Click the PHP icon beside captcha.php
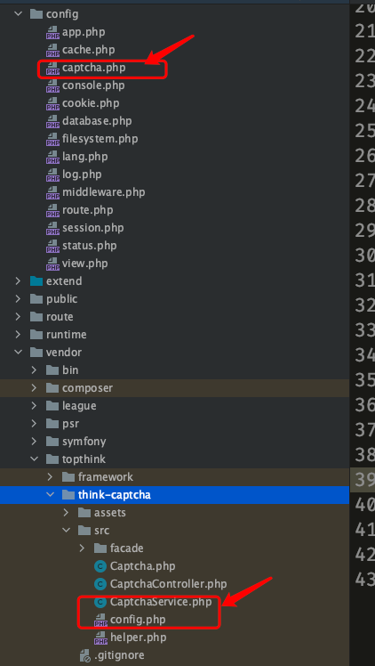 (x=52, y=68)
